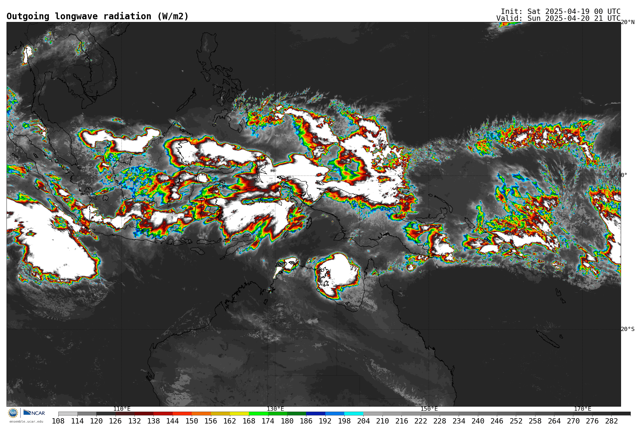Open the ensemble.ucar.edu link text
Image resolution: width=640 pixels, height=425 pixels.
(26, 421)
